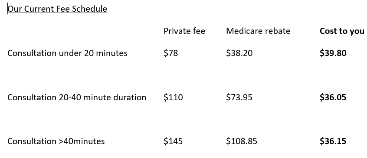This screenshot has width=367, height=158.
Task: Click Consultation >40minutes row label
Action: coord(56,141)
